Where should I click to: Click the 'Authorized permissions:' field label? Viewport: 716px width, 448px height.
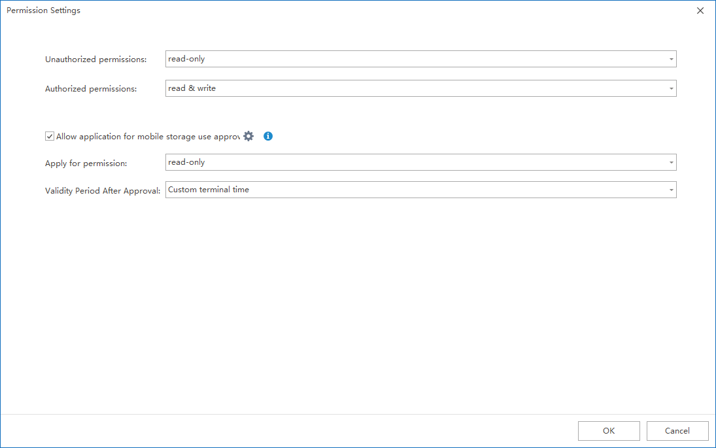[x=91, y=89]
